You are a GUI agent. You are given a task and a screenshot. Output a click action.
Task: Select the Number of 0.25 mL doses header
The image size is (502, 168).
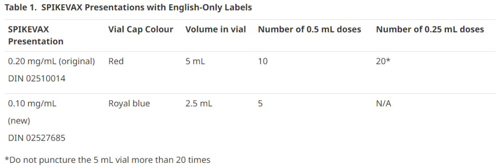click(x=430, y=30)
